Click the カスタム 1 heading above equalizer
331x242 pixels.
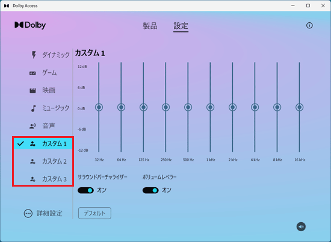(90, 53)
